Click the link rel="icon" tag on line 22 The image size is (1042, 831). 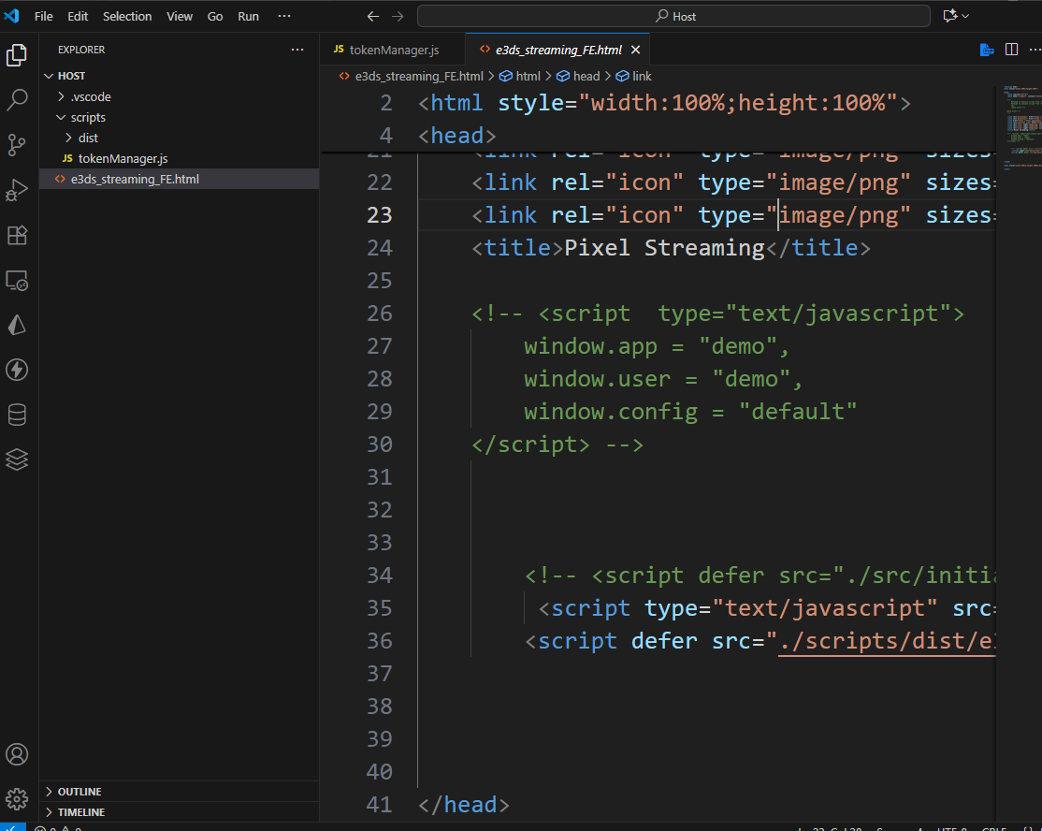[733, 182]
